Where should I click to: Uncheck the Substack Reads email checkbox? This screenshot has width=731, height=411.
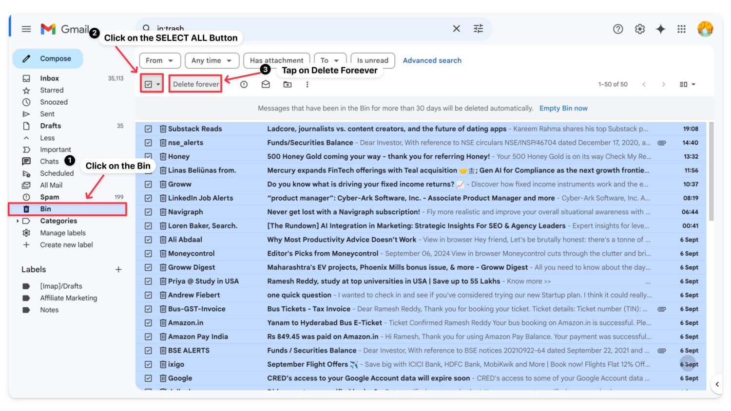point(148,129)
